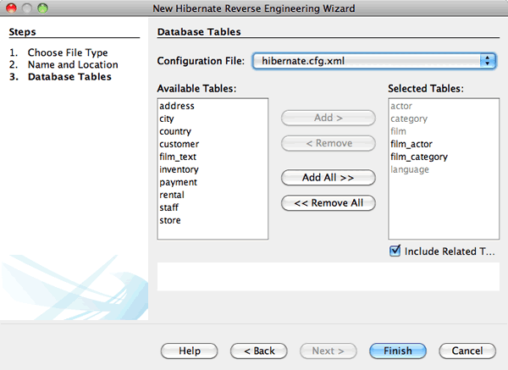Go to previous step with Back
Viewport: 508px width, 370px height.
(x=258, y=351)
